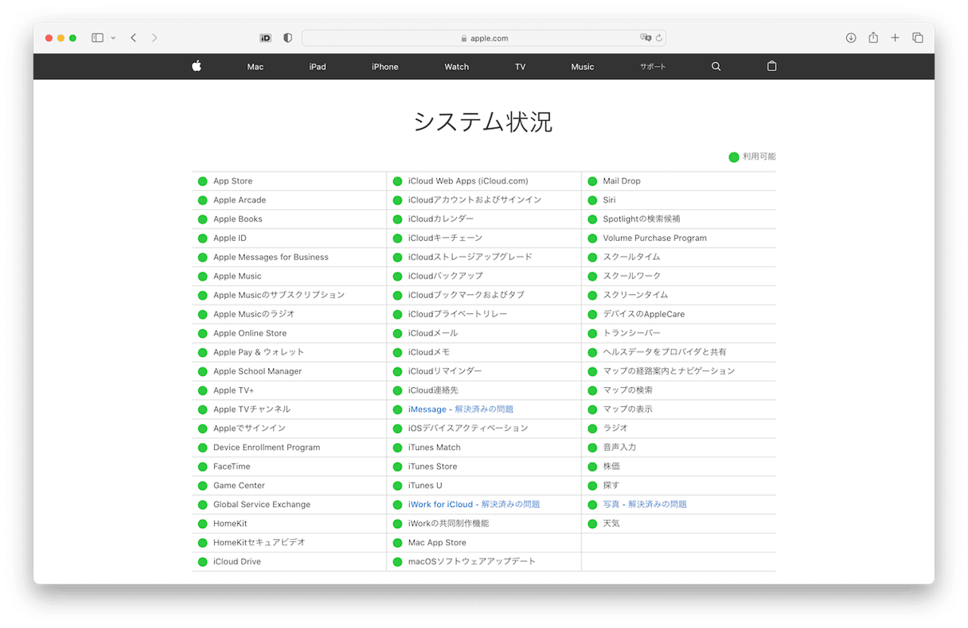Click the green dot next to iCloudメール

coord(397,333)
